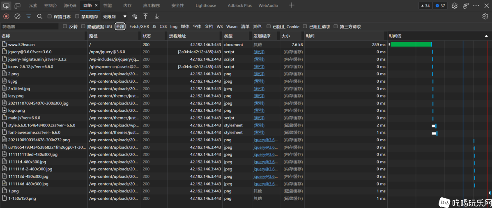Filter by Wasm requests

coord(232,27)
